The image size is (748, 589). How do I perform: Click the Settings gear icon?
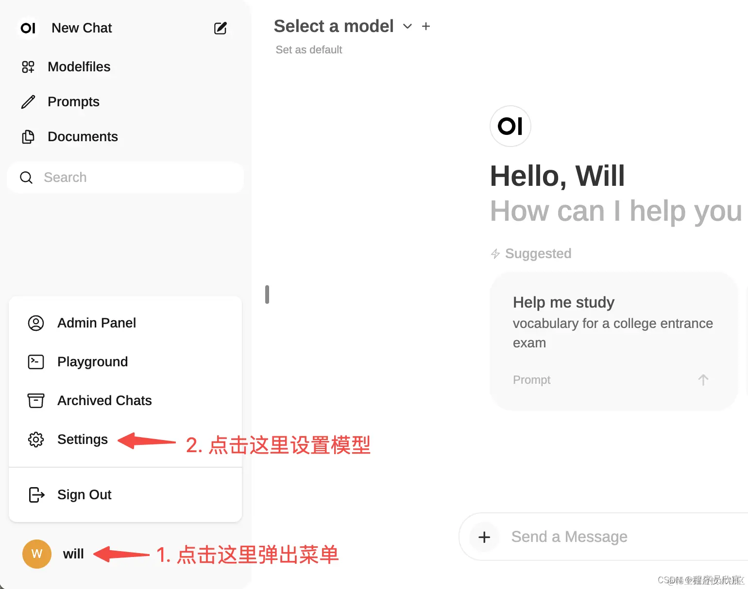[36, 440]
